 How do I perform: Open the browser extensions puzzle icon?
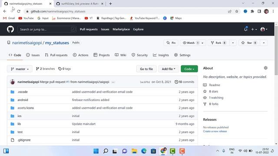tap(252, 11)
